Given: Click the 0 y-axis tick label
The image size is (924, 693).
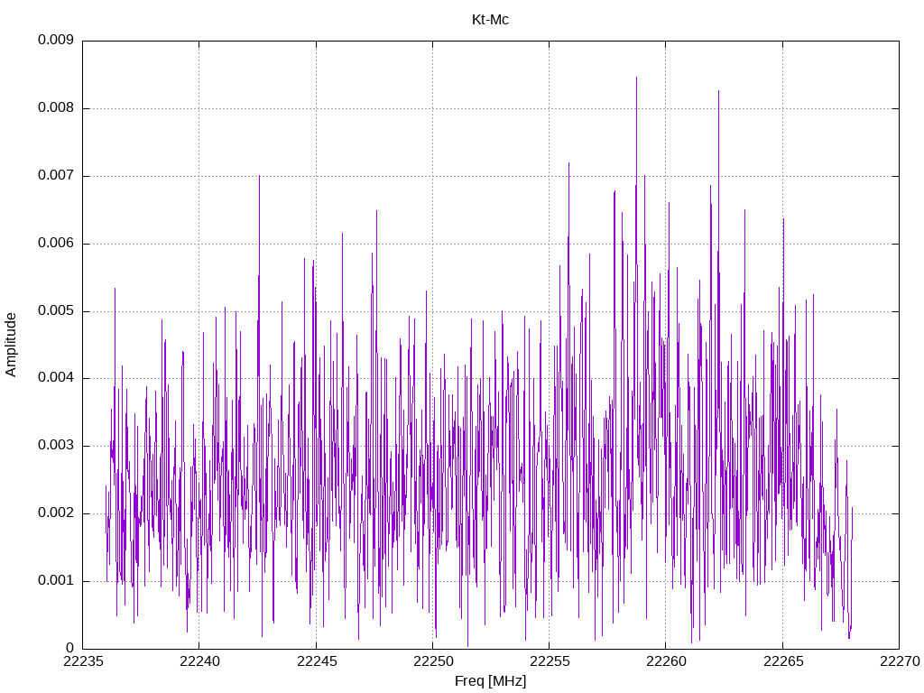Looking at the screenshot, I should [x=70, y=648].
